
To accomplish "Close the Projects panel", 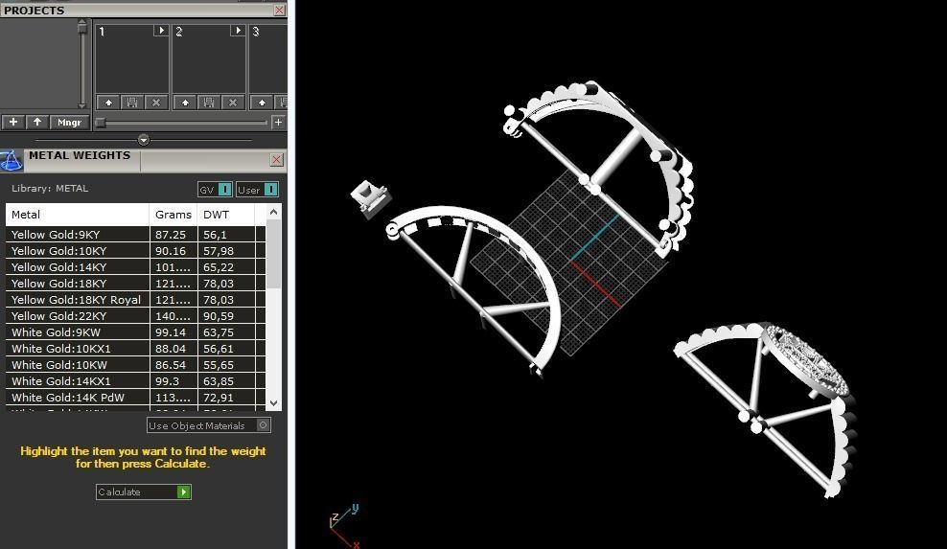I will (x=279, y=11).
